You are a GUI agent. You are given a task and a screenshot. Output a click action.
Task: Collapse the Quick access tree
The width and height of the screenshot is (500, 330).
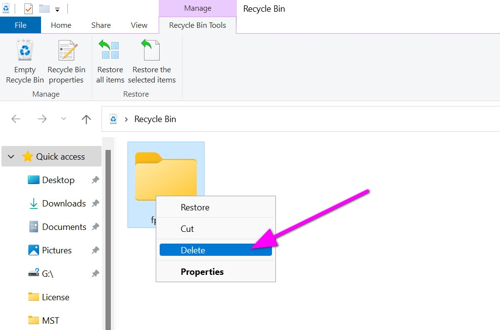[x=11, y=156]
